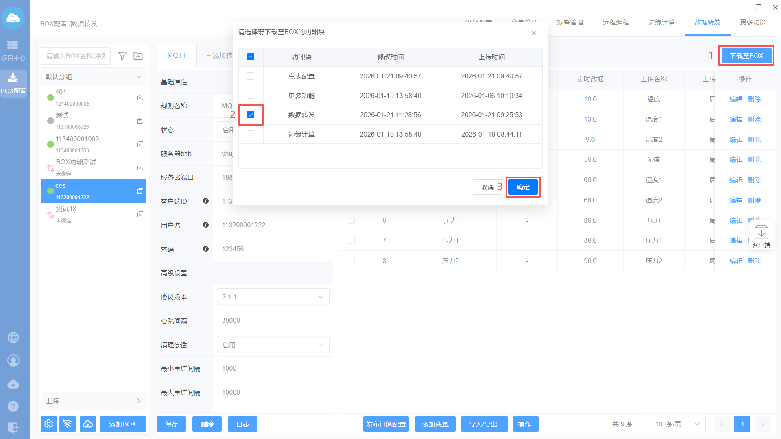Switch to the 边缘计算 tab
The image size is (781, 439).
tap(661, 22)
